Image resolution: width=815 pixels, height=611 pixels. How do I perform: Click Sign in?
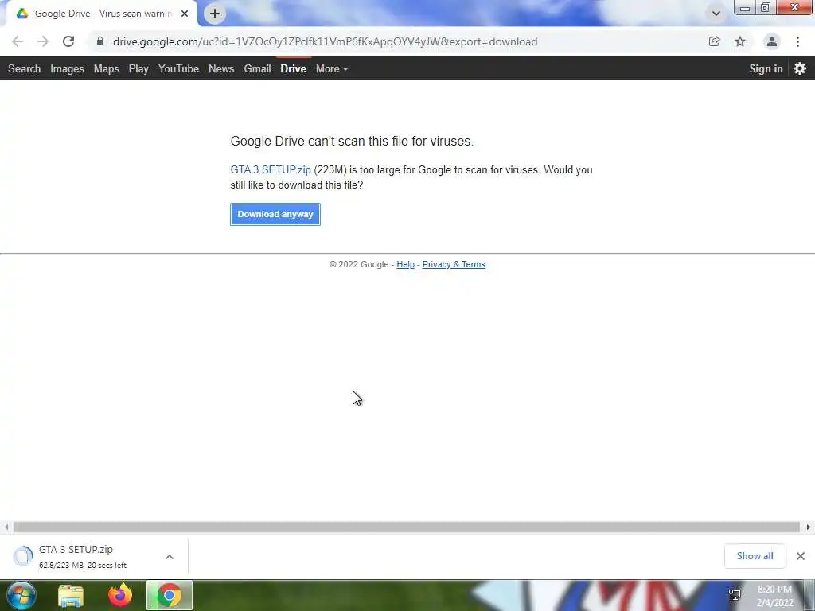tap(766, 68)
